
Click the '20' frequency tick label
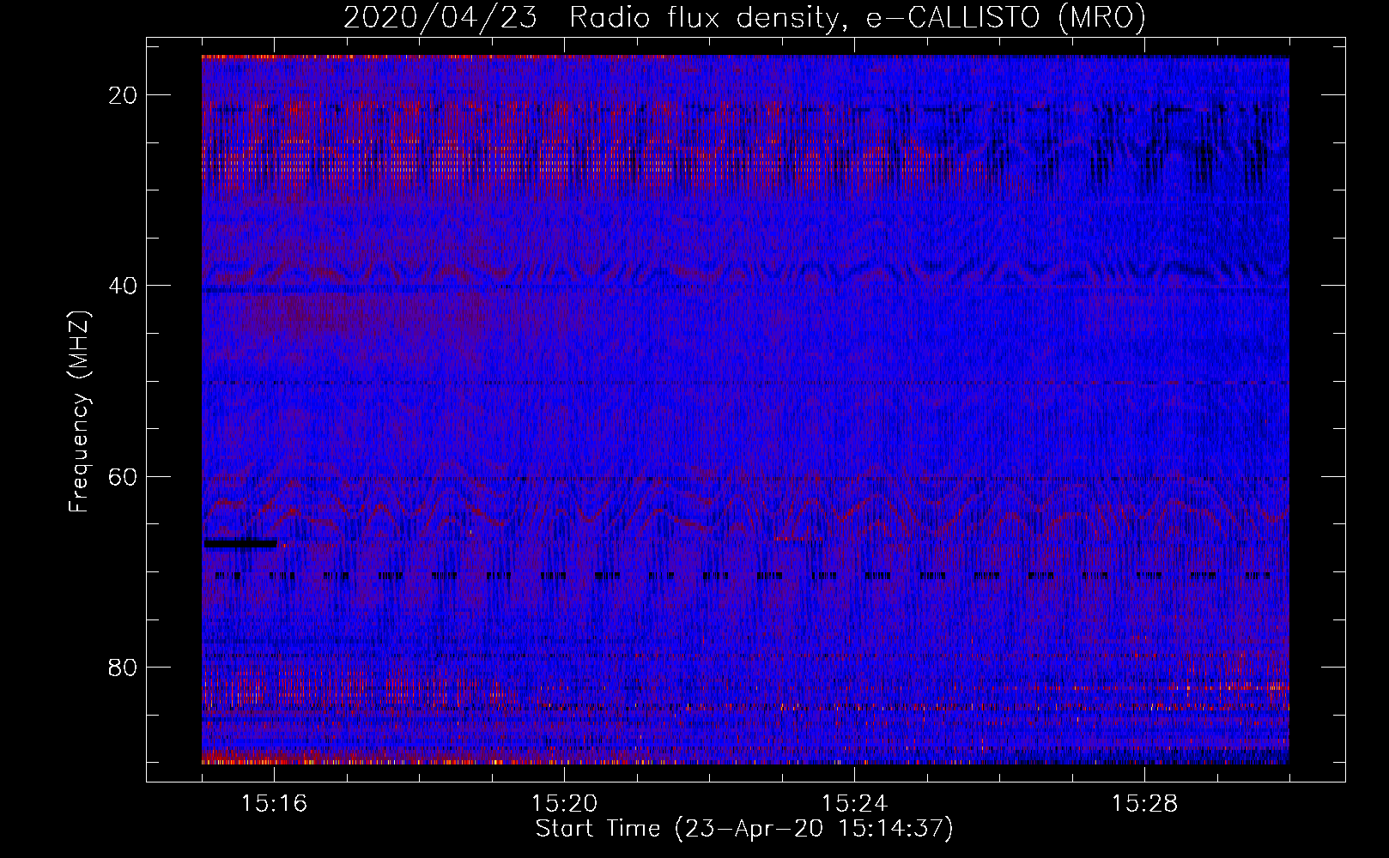click(124, 95)
